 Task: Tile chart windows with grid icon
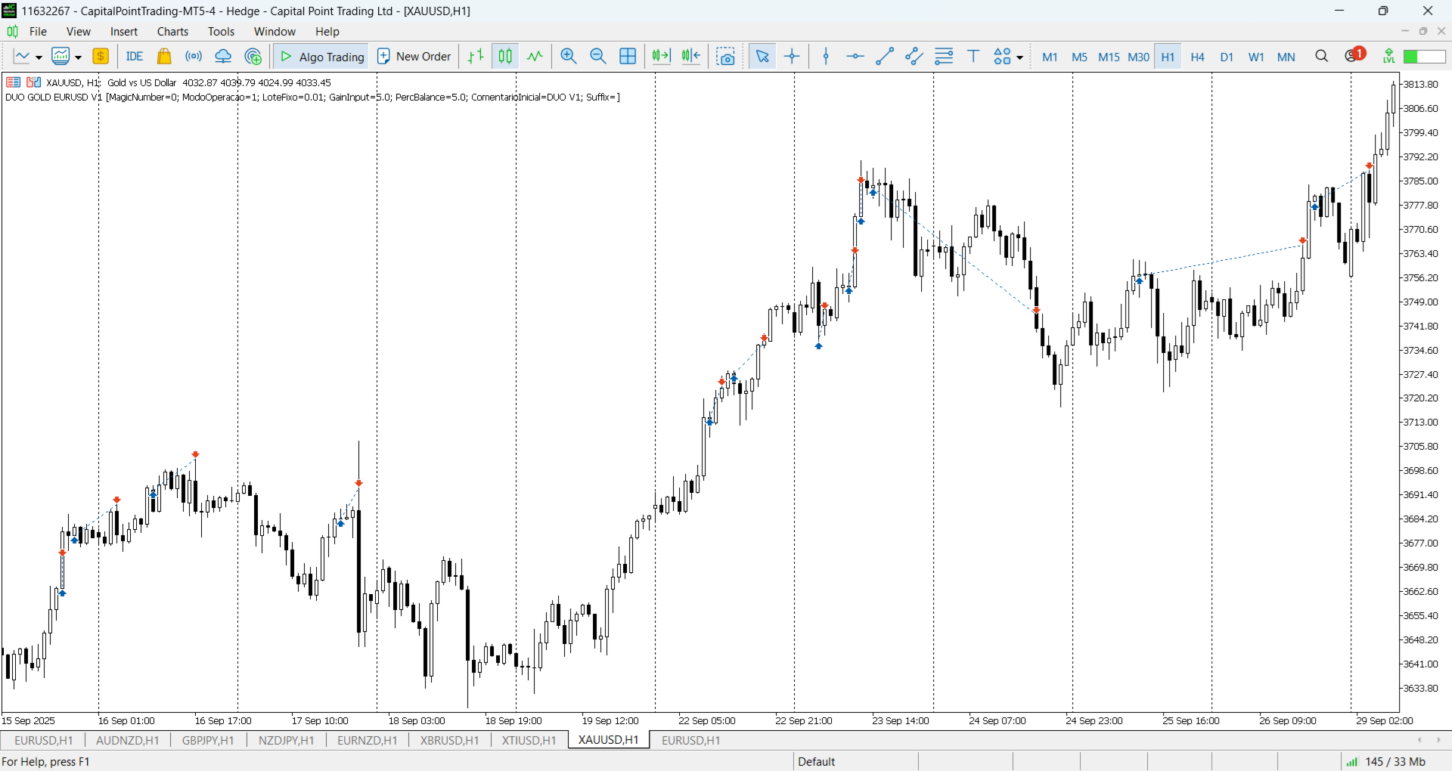tap(628, 57)
